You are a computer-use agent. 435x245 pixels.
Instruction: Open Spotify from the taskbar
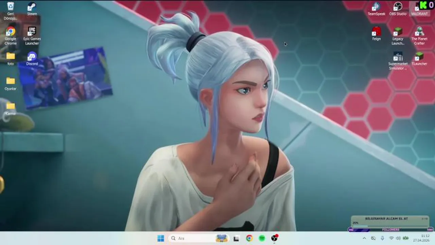[x=262, y=238]
